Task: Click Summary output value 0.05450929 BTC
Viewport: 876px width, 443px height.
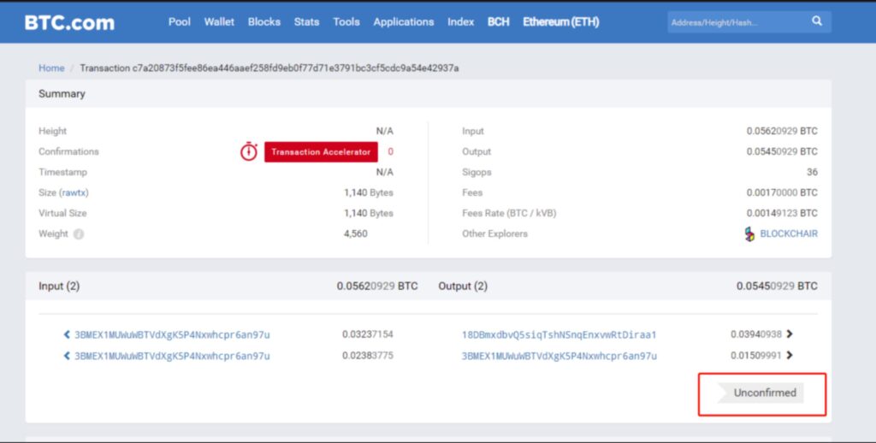Action: (782, 151)
